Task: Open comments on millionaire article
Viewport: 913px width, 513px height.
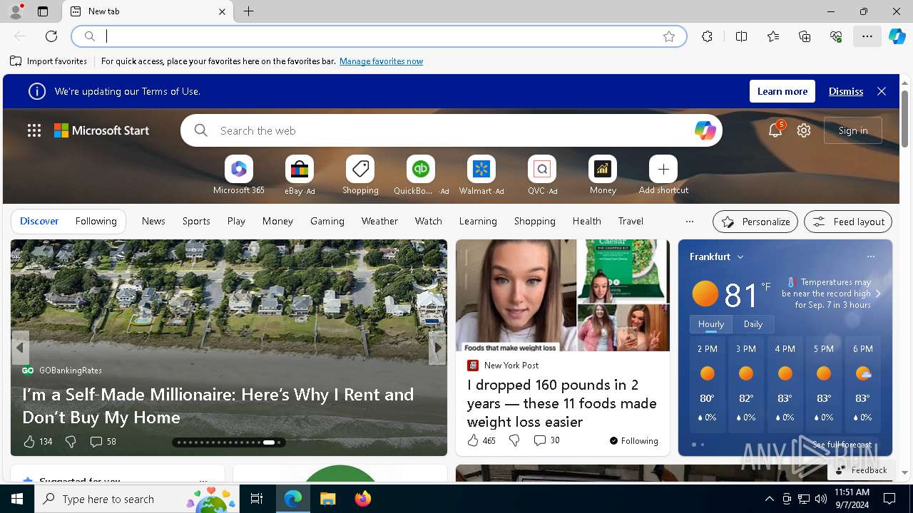Action: tap(103, 442)
